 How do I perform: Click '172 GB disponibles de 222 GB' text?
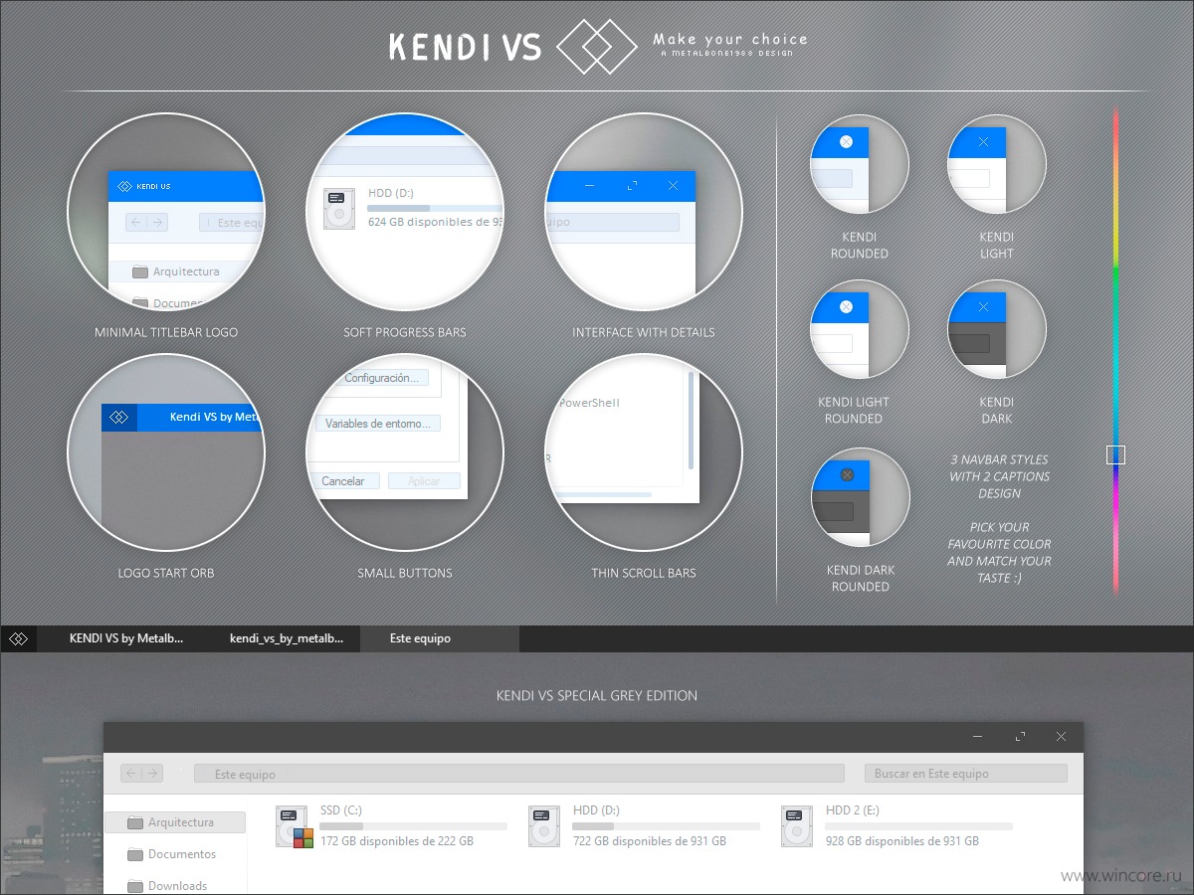pyautogui.click(x=397, y=841)
